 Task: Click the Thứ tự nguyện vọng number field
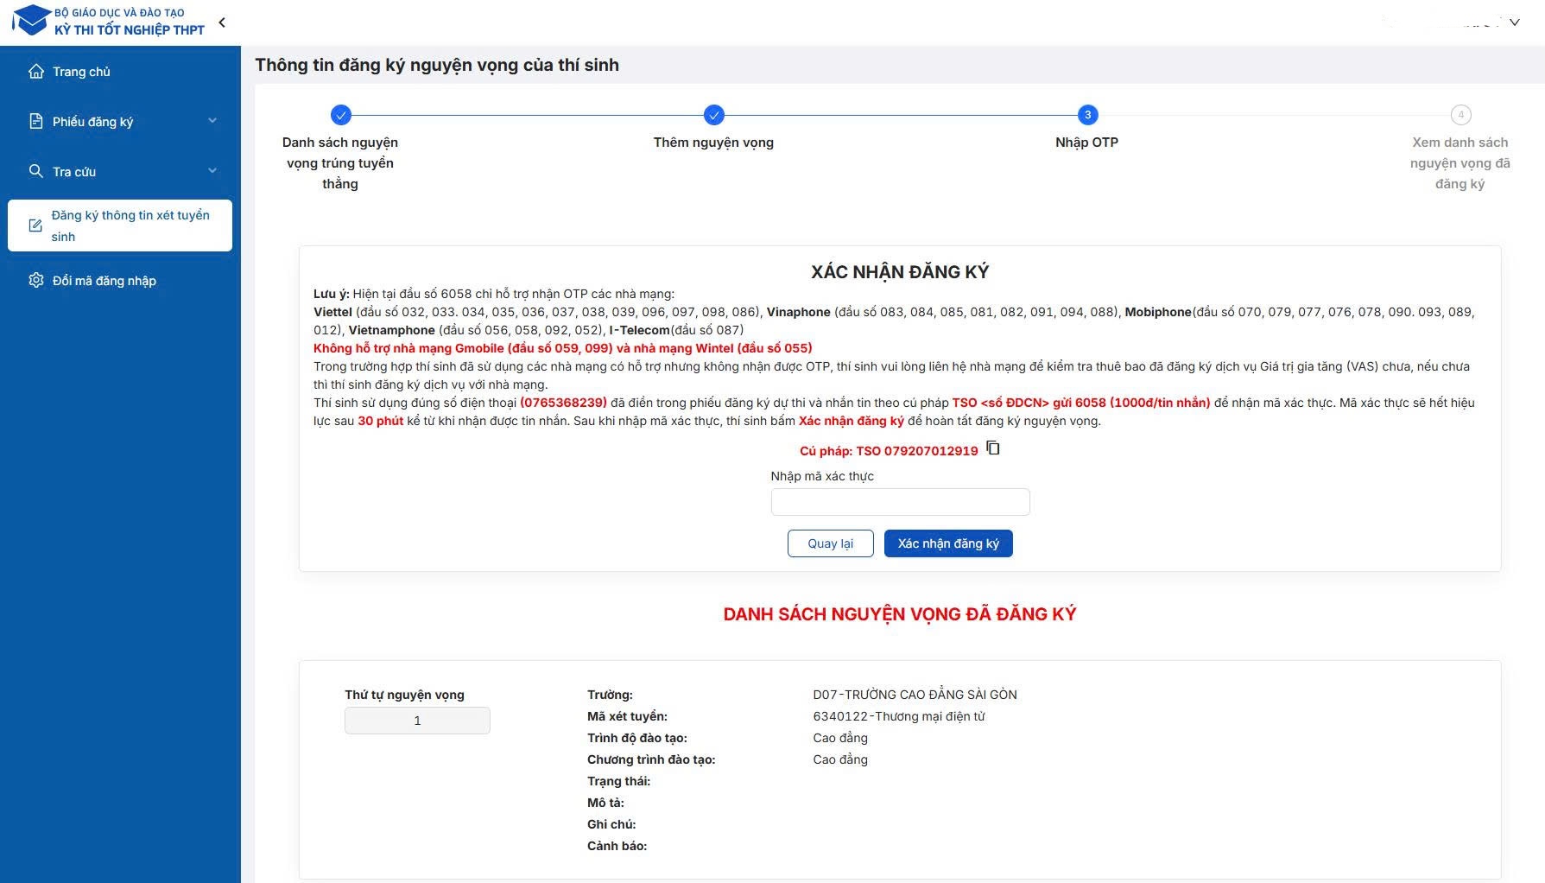(x=417, y=721)
